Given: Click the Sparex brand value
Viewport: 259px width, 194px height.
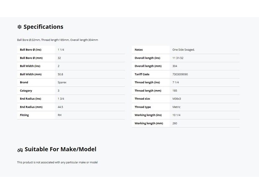Looking at the screenshot, I should pos(62,82).
